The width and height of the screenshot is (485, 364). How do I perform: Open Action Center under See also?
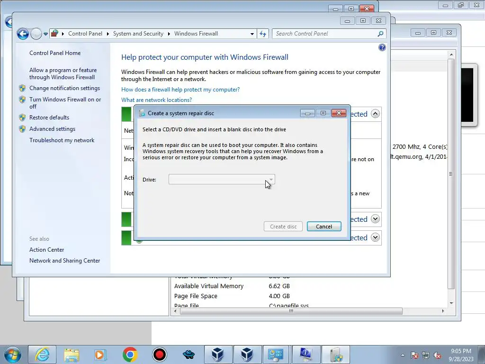point(47,250)
